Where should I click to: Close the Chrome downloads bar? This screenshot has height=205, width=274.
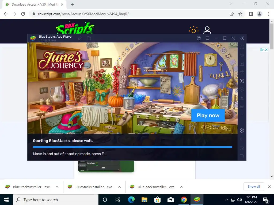tap(269, 187)
